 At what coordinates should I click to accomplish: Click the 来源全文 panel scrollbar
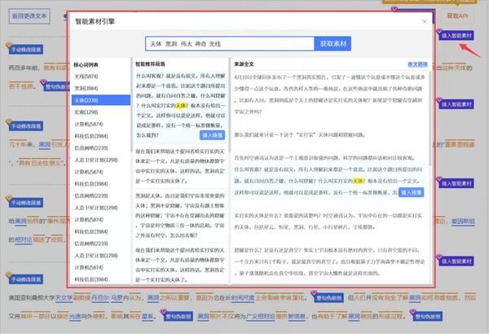tap(430, 118)
